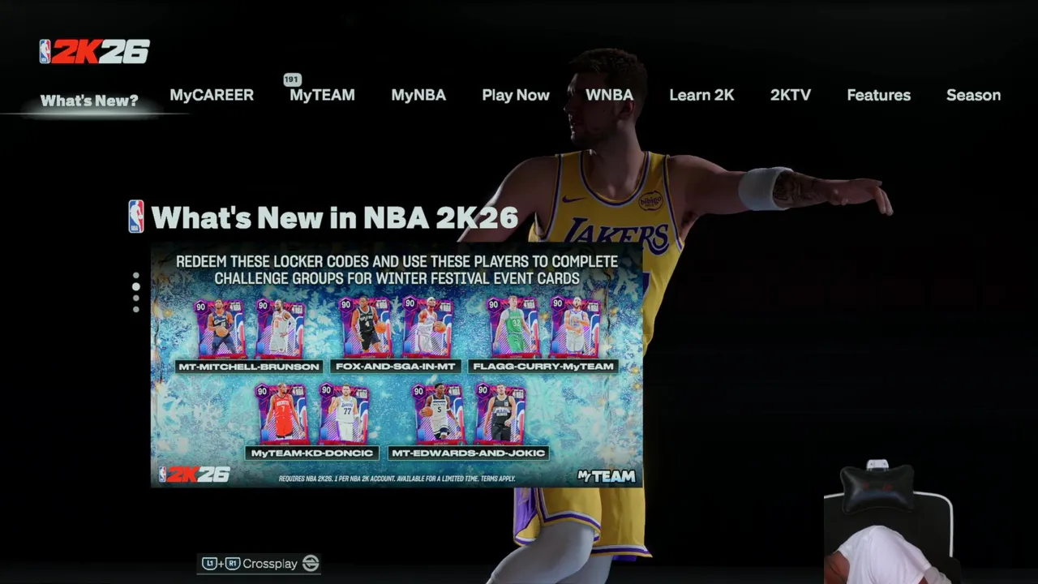The image size is (1038, 584).
Task: Click the L1 button icon
Action: coord(209,563)
